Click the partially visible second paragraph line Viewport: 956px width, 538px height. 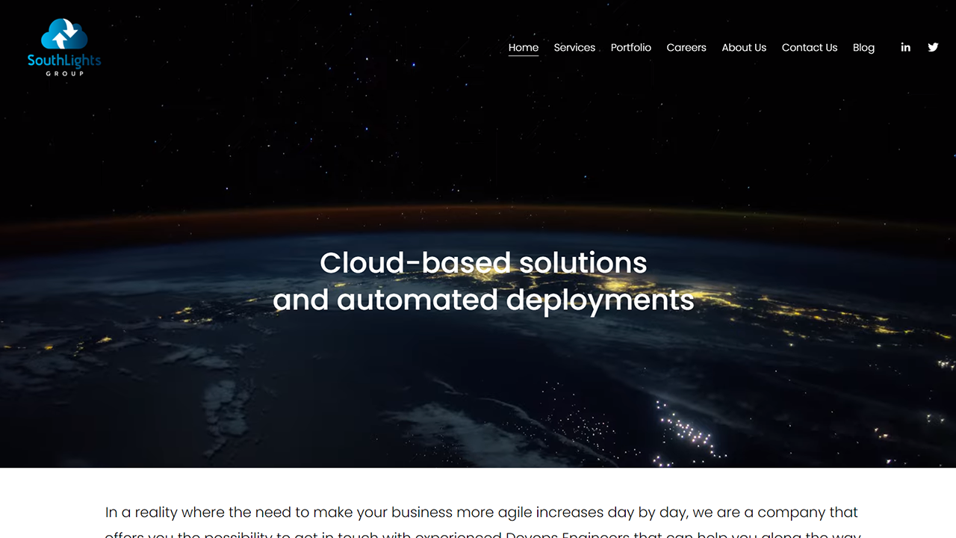[482, 534]
